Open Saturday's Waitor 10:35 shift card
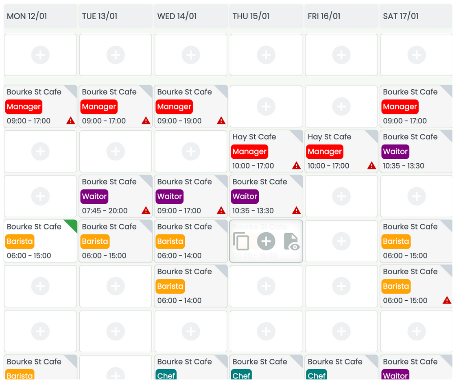This screenshot has height=383, width=456. click(x=416, y=151)
